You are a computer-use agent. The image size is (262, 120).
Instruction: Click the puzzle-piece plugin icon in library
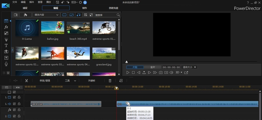click(26, 15)
